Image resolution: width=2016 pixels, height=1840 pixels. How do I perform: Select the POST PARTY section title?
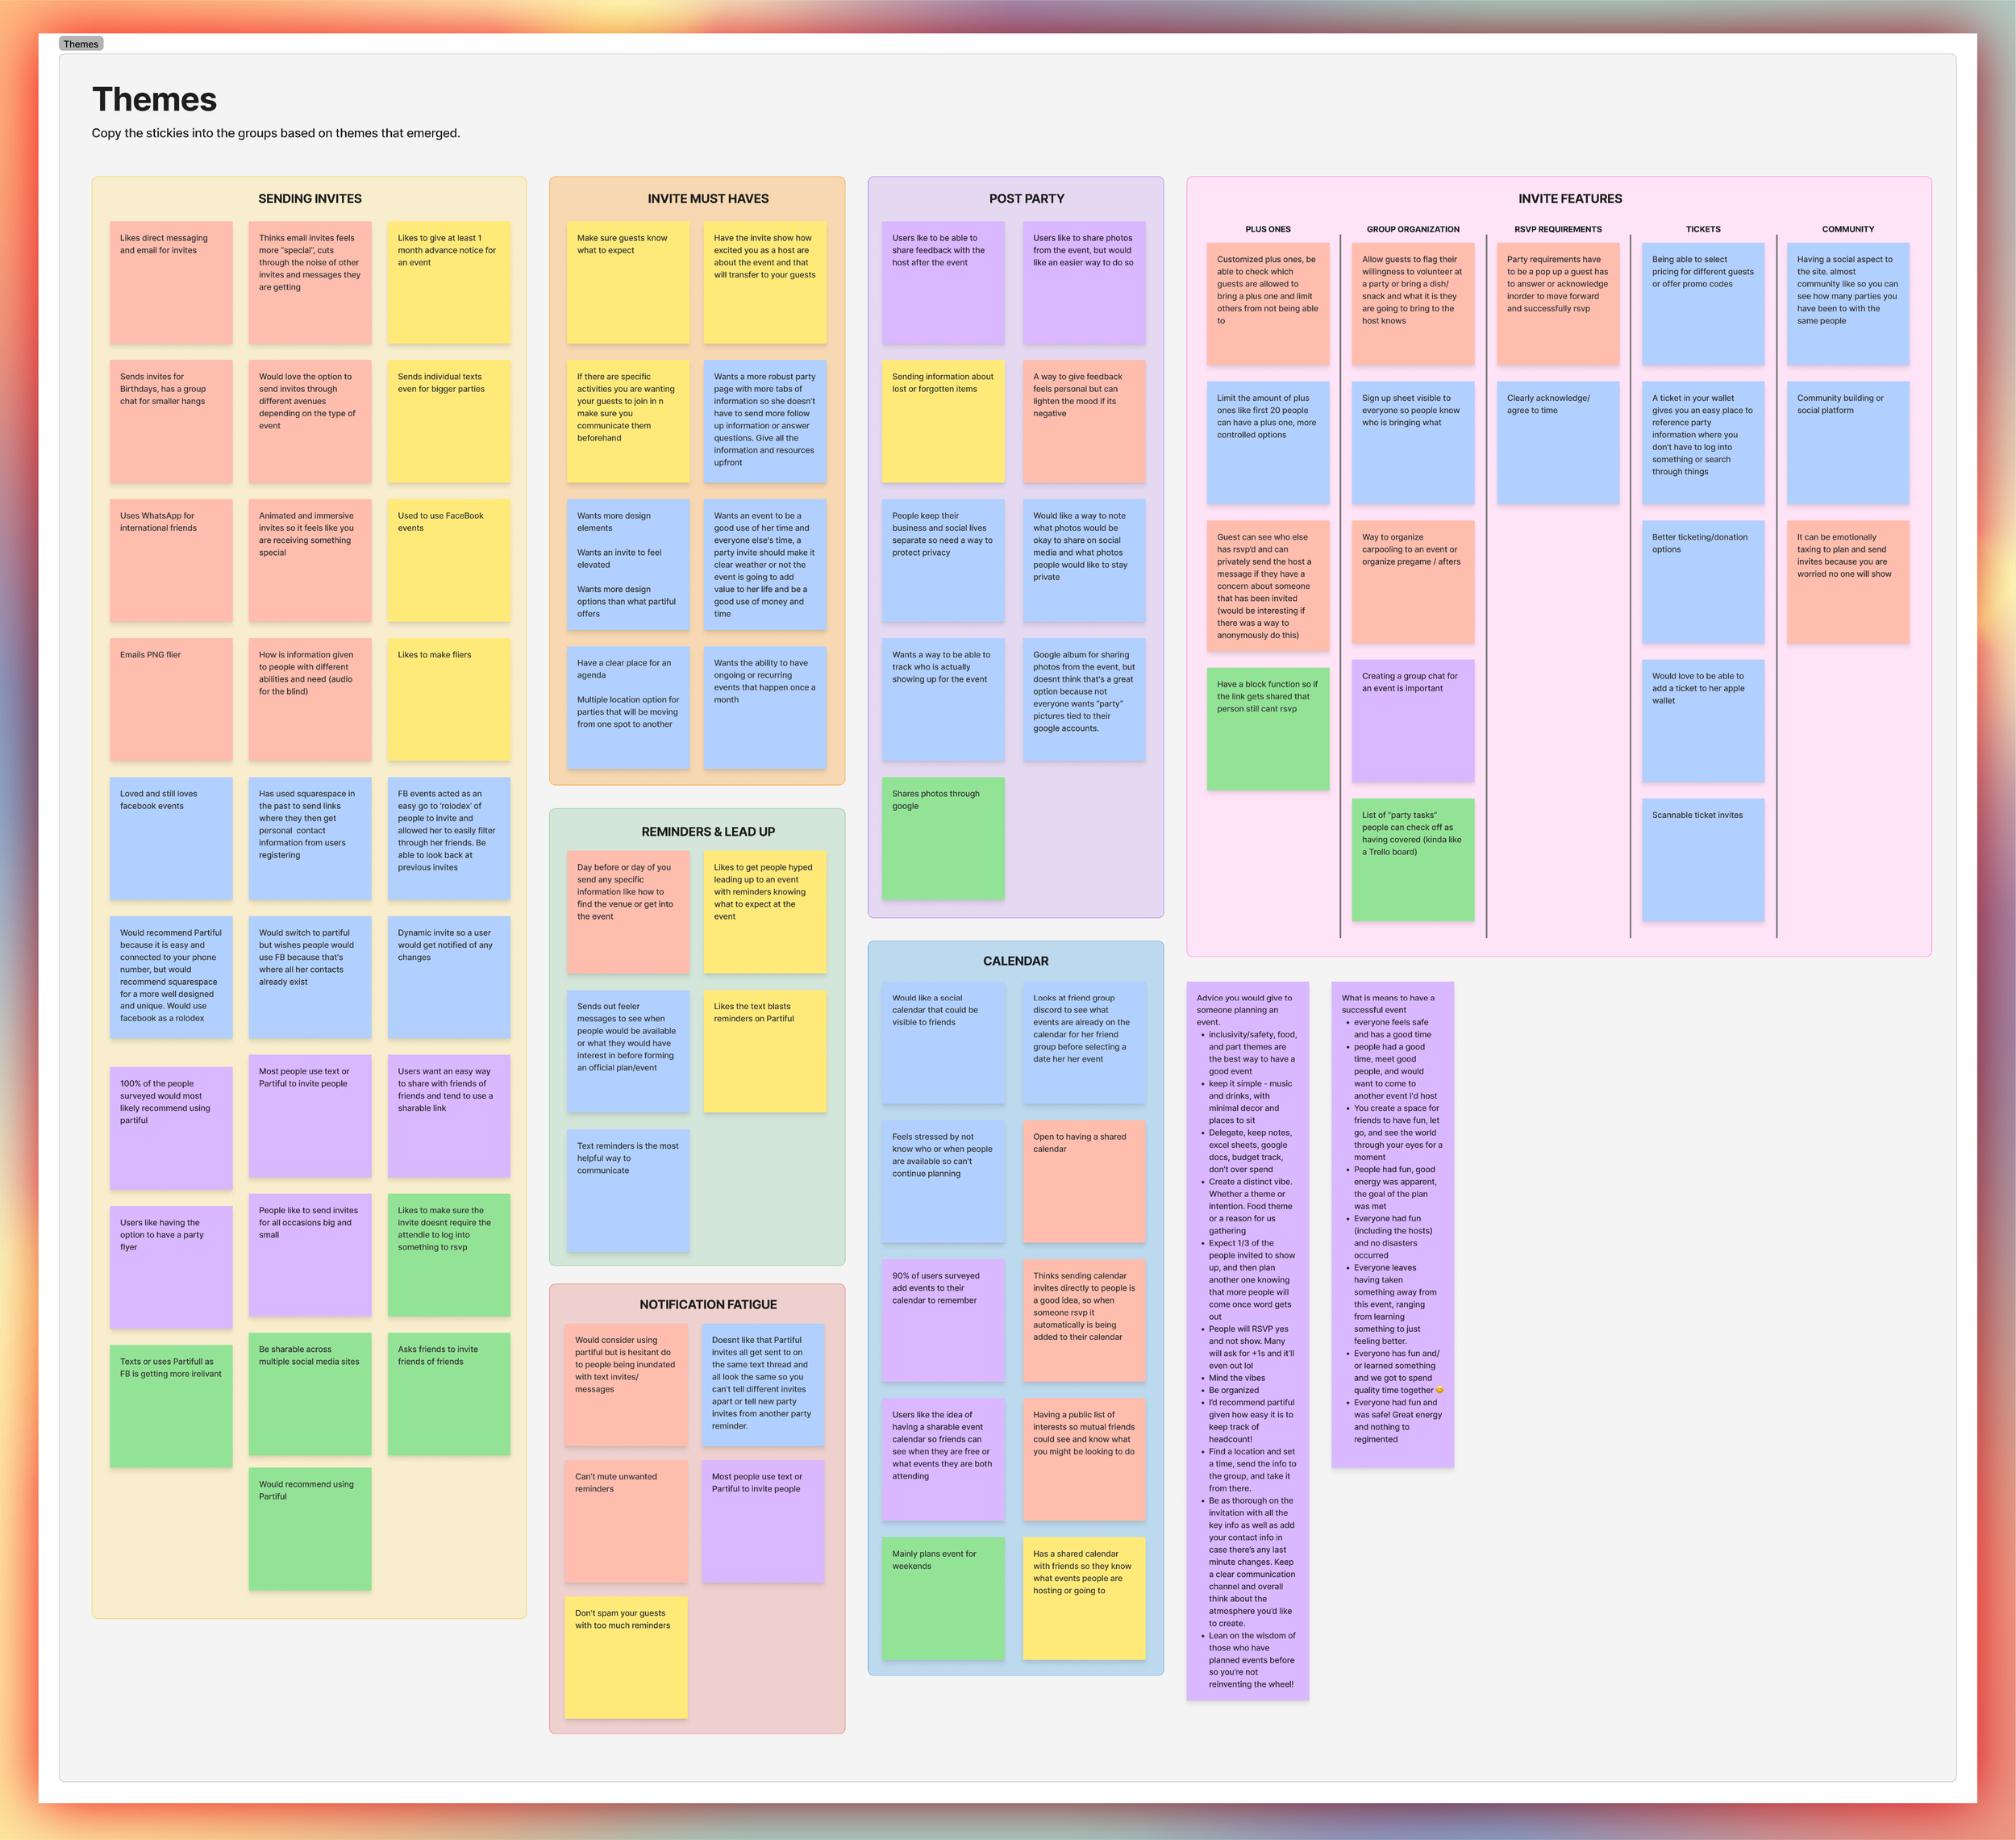1026,199
